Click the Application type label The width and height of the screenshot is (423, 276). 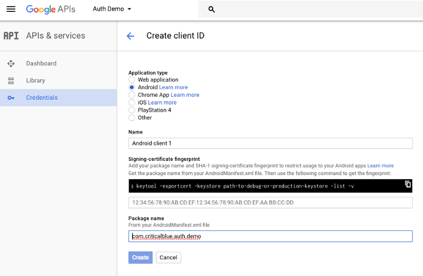(x=148, y=73)
